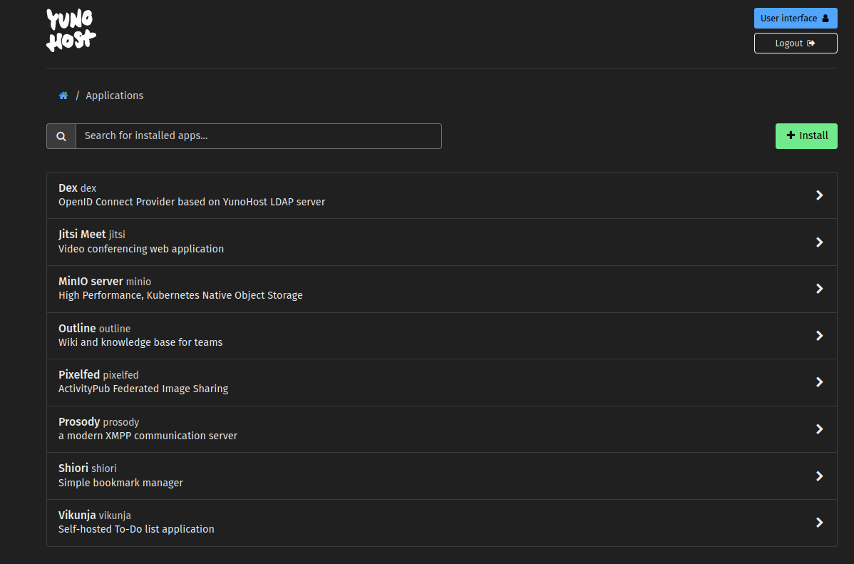Click the magnifying glass search icon
Viewport: 854px width, 564px height.
tap(61, 136)
